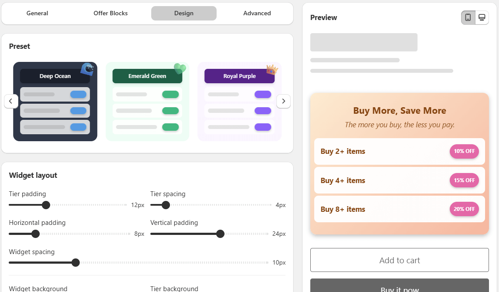Adjust the Tier padding slider handle
The width and height of the screenshot is (499, 292).
pyautogui.click(x=46, y=205)
